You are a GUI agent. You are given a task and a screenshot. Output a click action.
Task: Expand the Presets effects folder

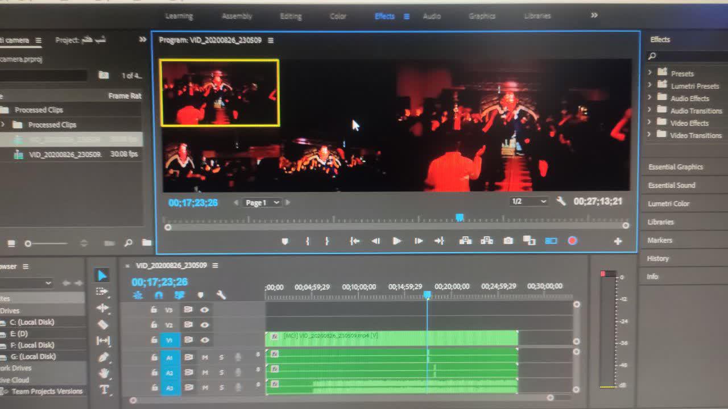[650, 73]
